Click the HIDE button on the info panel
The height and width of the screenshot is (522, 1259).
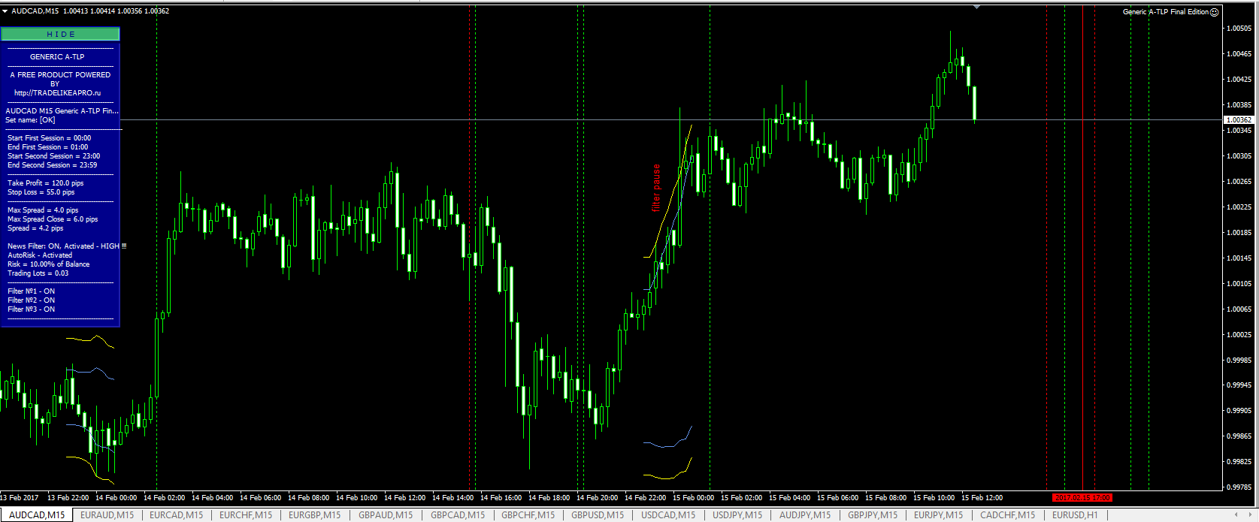pyautogui.click(x=60, y=35)
